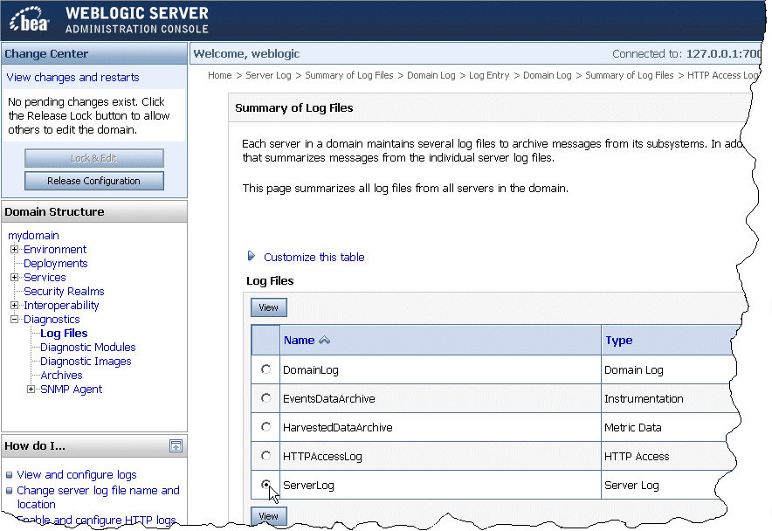Screen dimensions: 772x531
Task: Collapse the How do I panel using its corner icon
Action: coord(176,445)
